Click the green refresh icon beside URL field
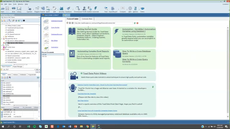 pyautogui.click(x=135, y=23)
